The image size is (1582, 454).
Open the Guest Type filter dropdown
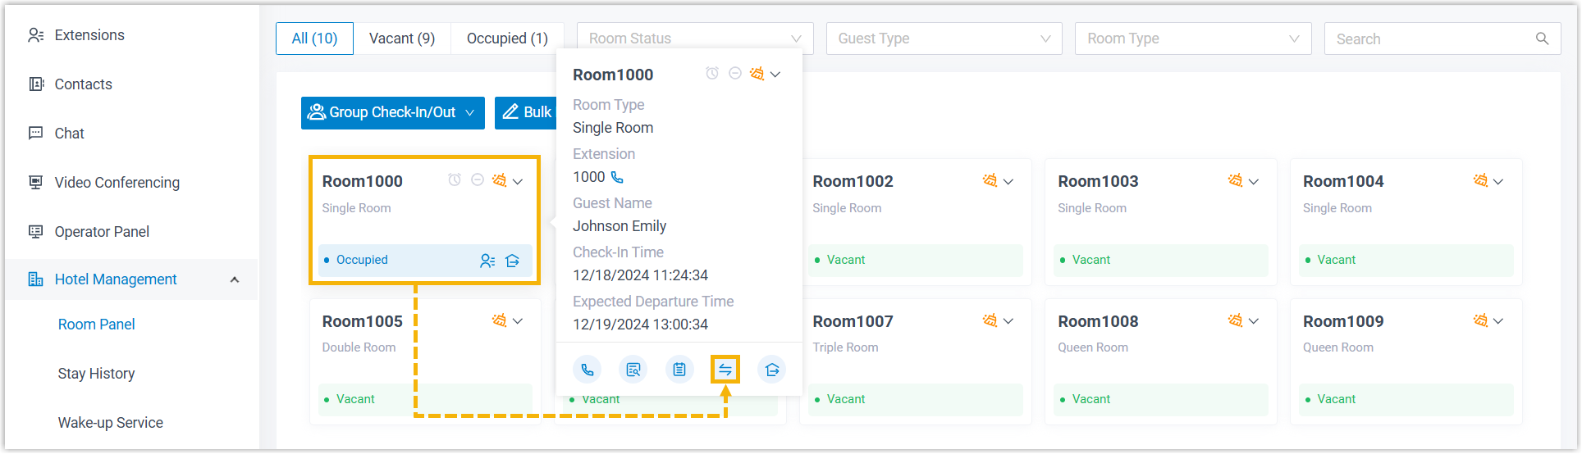[944, 39]
